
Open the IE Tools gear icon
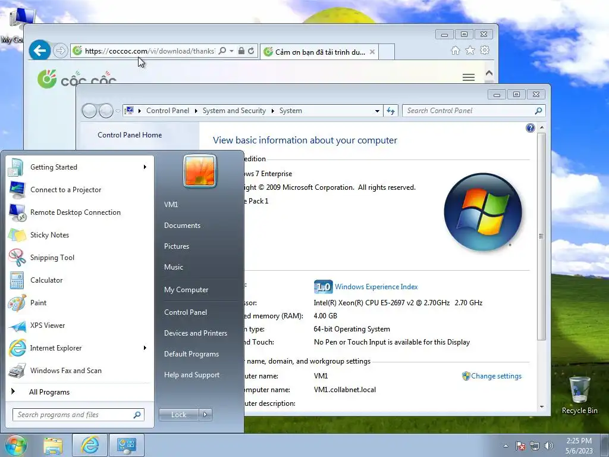click(x=485, y=50)
